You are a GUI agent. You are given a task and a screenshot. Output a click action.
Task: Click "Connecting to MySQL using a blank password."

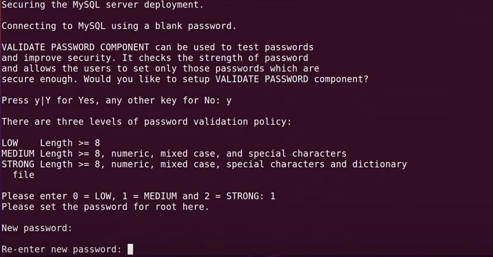point(119,26)
